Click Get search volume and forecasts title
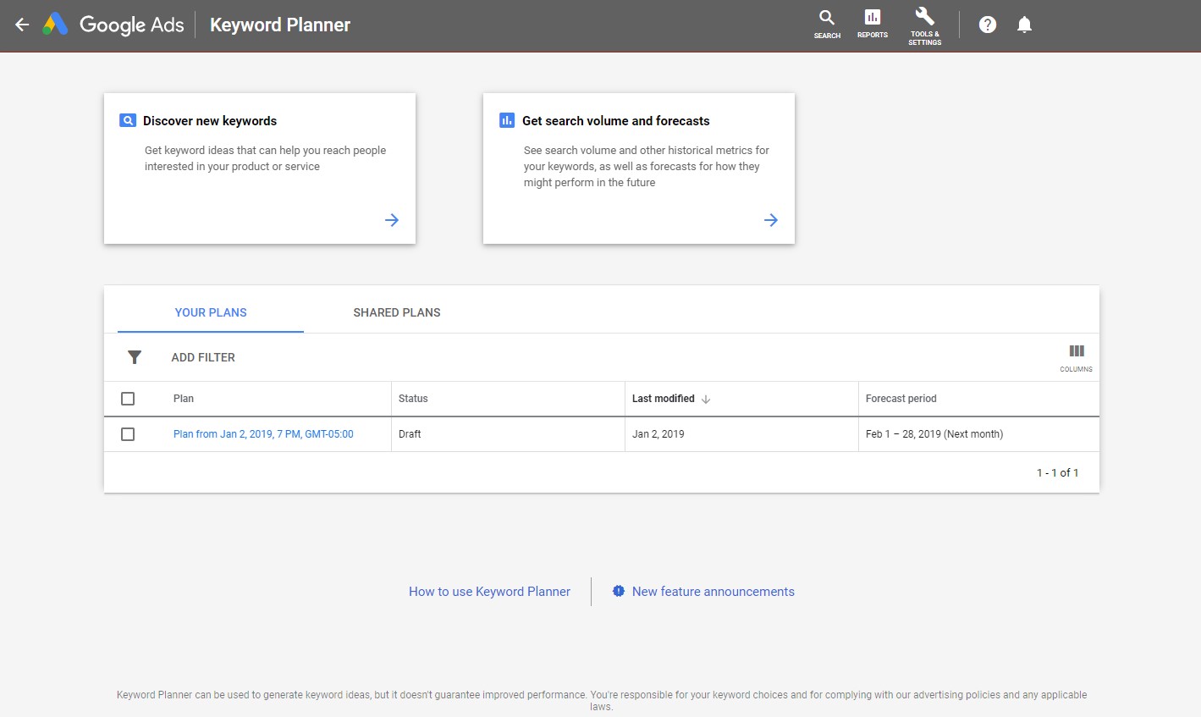Image resolution: width=1201 pixels, height=717 pixels. click(616, 121)
